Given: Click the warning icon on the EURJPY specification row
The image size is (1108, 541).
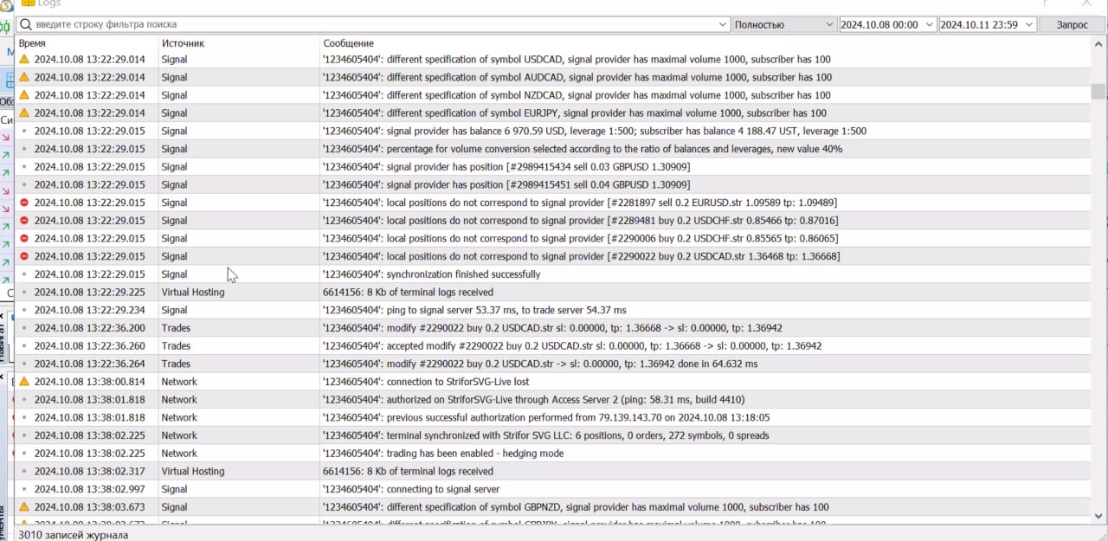Looking at the screenshot, I should pyautogui.click(x=24, y=113).
